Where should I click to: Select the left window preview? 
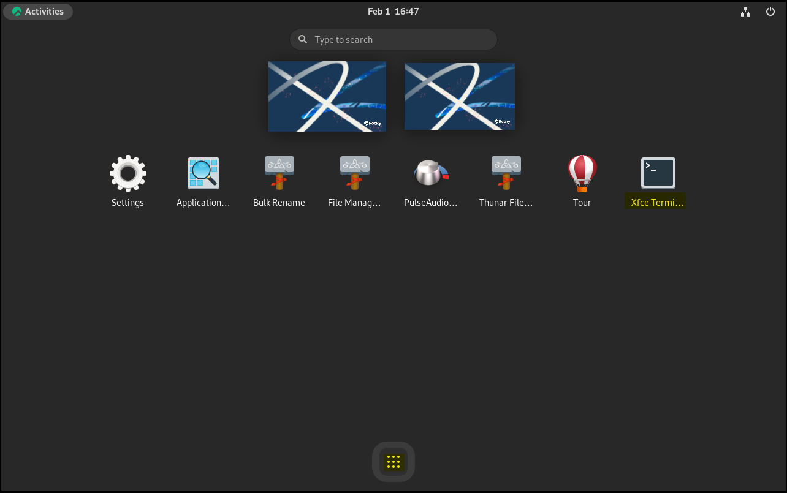pyautogui.click(x=327, y=96)
